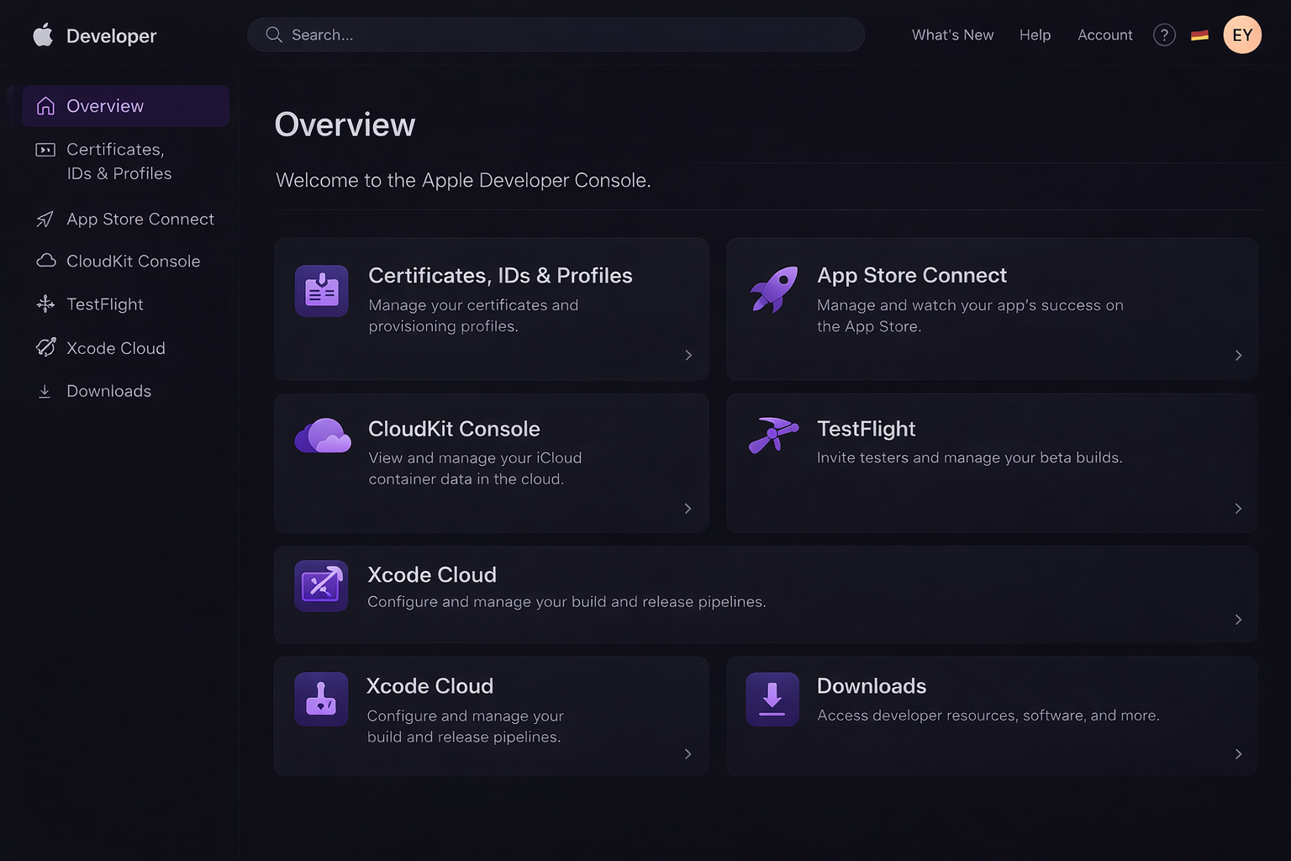Image resolution: width=1291 pixels, height=861 pixels.
Task: Click the Downloads arrow icon on card
Action: pyautogui.click(x=772, y=699)
